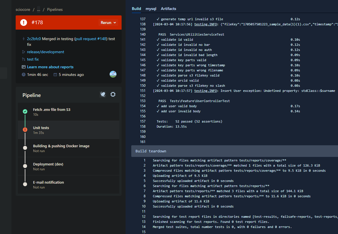Click not-run circle for Deployment (dev) step

[x=25, y=166]
